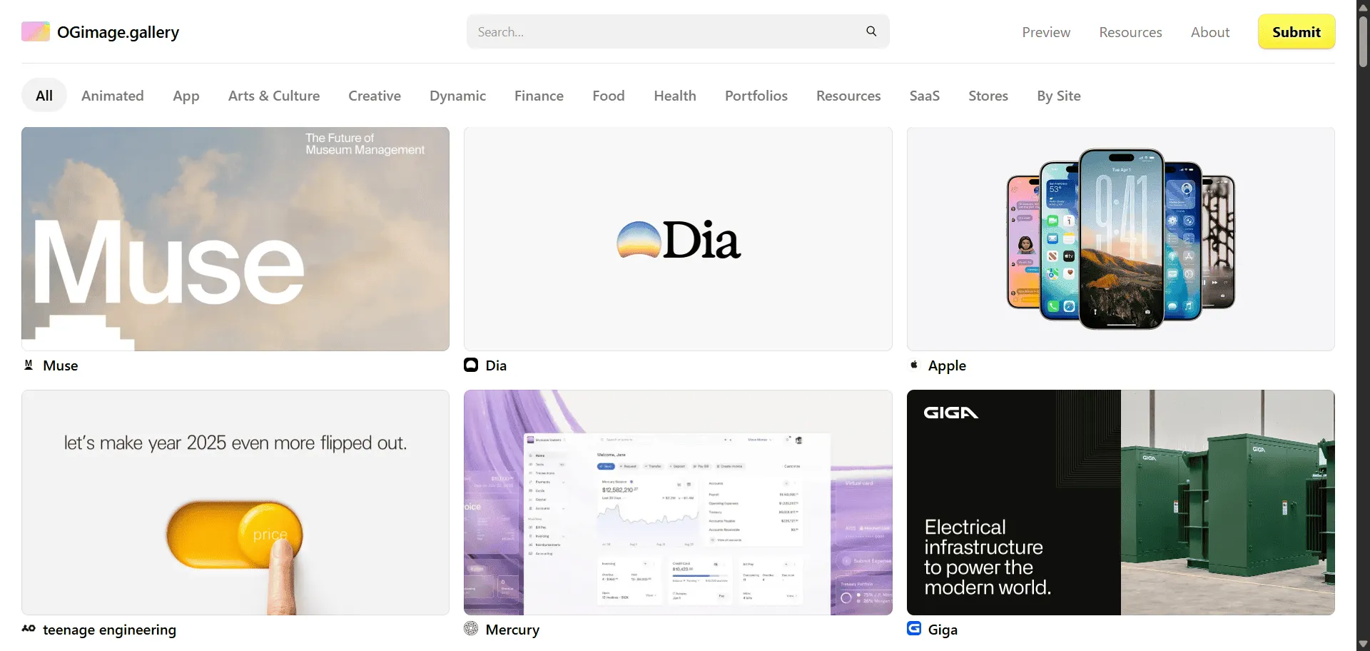This screenshot has height=651, width=1370.
Task: Click the OGimage.gallery gradient logo icon
Action: pos(35,32)
